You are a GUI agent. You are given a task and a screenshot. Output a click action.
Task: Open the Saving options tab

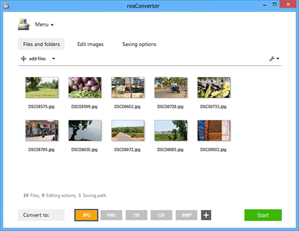coord(139,44)
